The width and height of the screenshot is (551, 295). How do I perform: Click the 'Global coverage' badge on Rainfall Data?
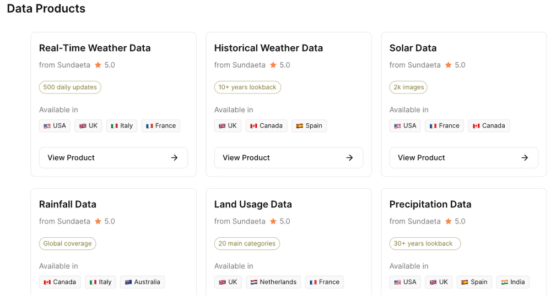pos(67,243)
